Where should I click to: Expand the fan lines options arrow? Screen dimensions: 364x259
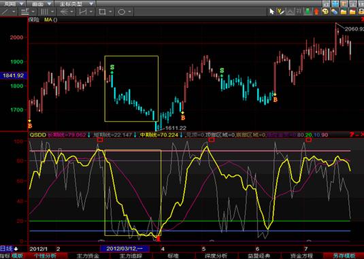71,12
